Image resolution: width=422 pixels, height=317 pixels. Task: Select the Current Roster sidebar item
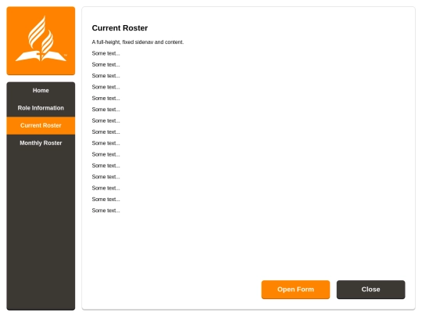click(41, 125)
